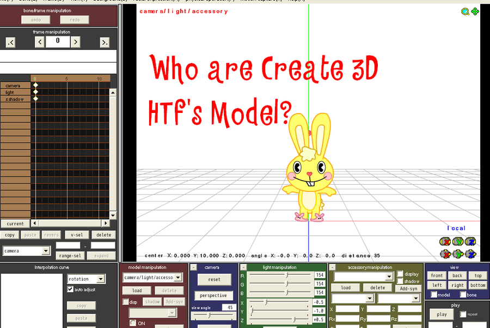Image resolution: width=490 pixels, height=328 pixels.
Task: Select the ON radio button
Action: [133, 323]
